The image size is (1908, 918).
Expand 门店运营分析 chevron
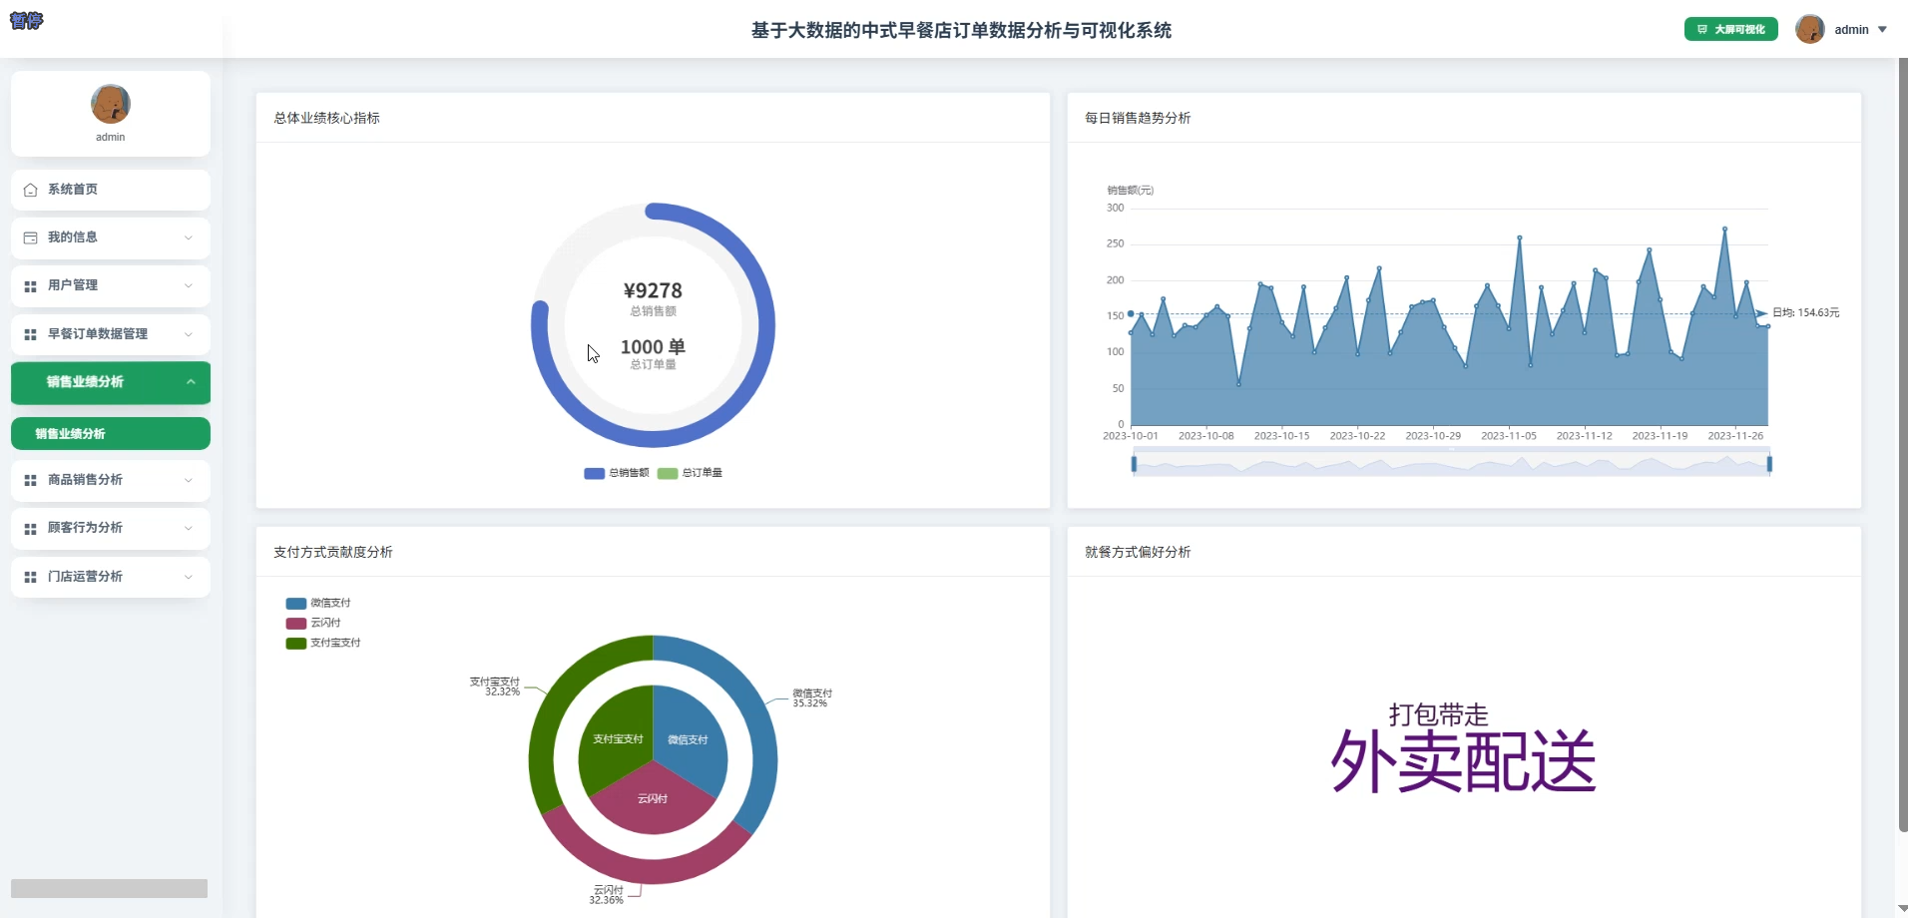coord(189,577)
